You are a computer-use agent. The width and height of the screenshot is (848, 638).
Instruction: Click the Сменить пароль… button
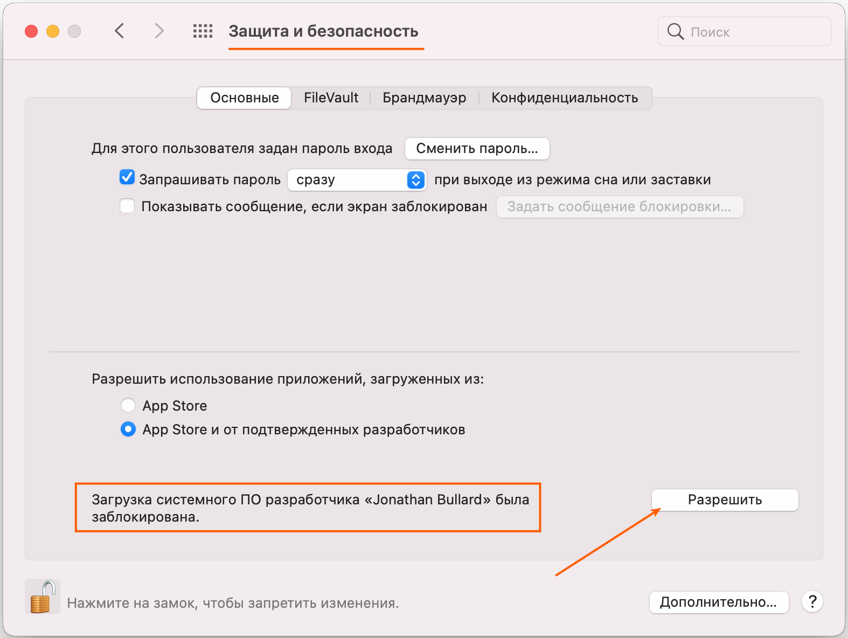[477, 149]
